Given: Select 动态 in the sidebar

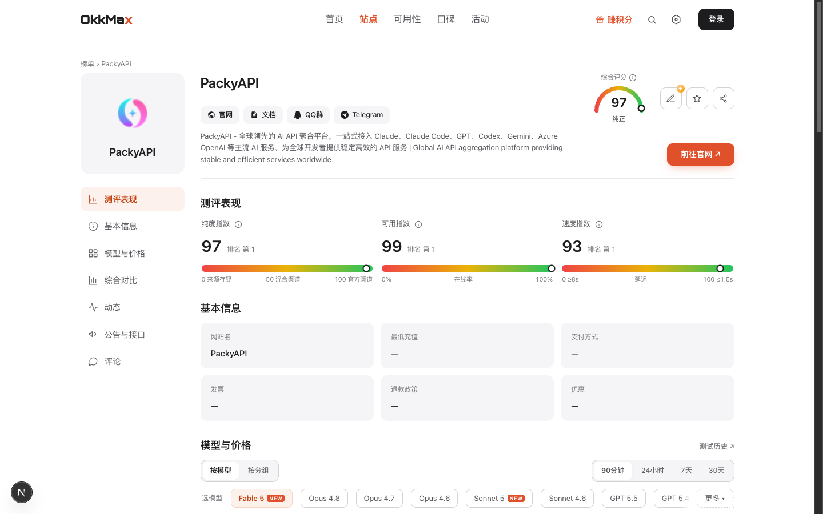Looking at the screenshot, I should click(x=133, y=307).
